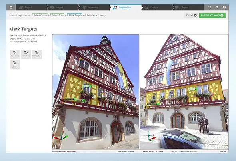
Task: Select the Mark Sphere tool
Action: point(37,54)
